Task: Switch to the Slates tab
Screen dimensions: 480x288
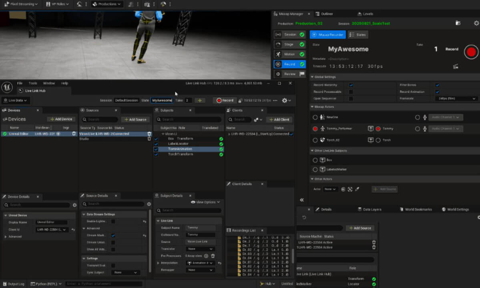Action: (358, 34)
